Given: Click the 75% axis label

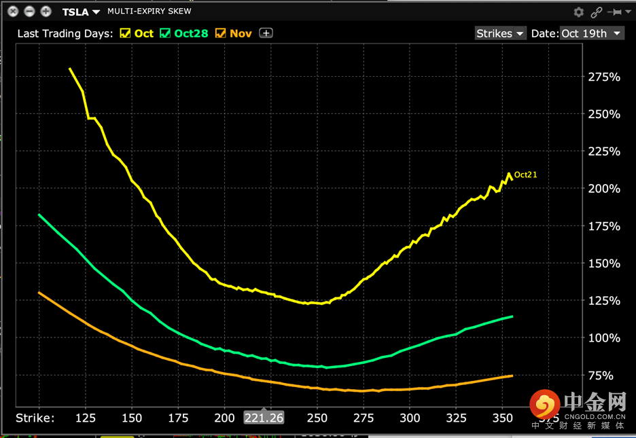Looking at the screenshot, I should pyautogui.click(x=601, y=376).
